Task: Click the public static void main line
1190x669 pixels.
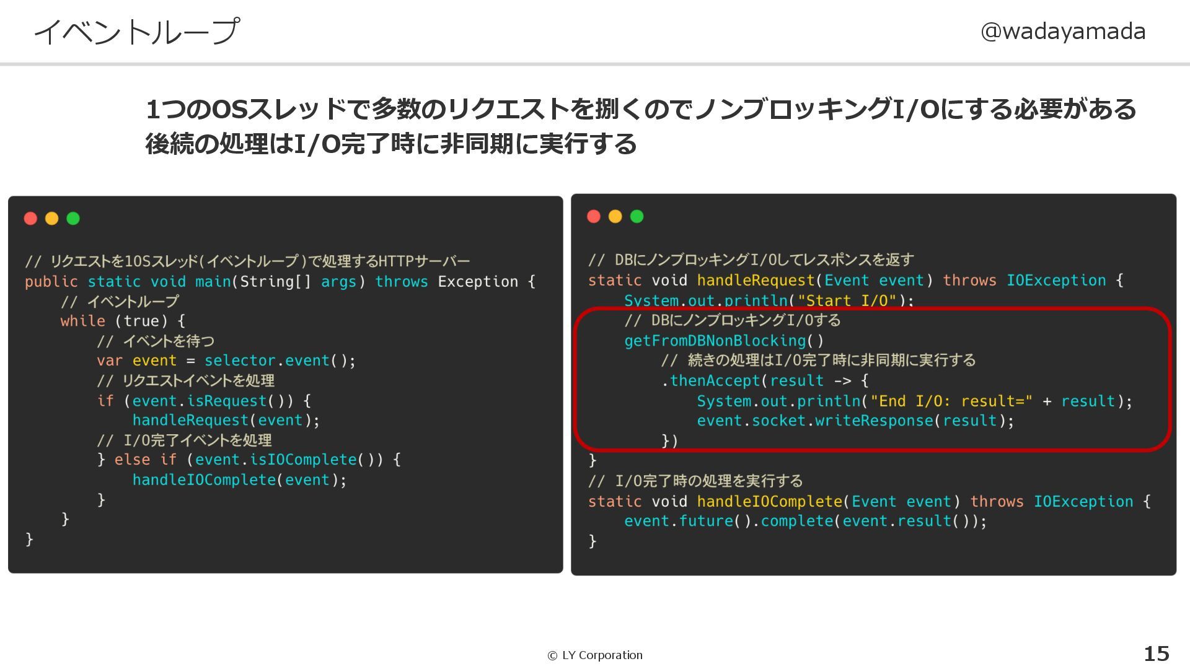Action: coord(280,281)
